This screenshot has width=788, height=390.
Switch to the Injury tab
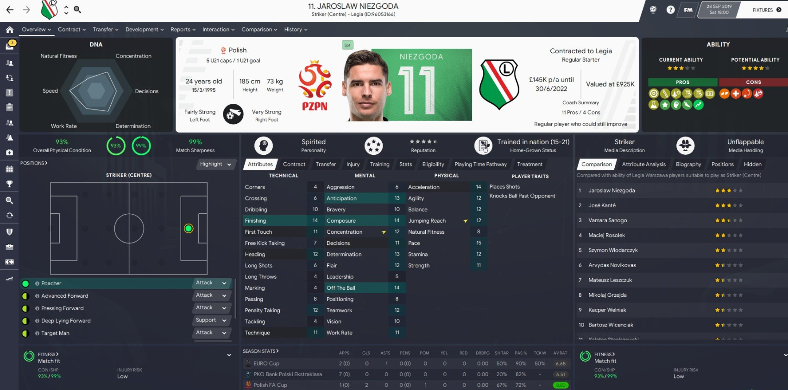pyautogui.click(x=353, y=164)
